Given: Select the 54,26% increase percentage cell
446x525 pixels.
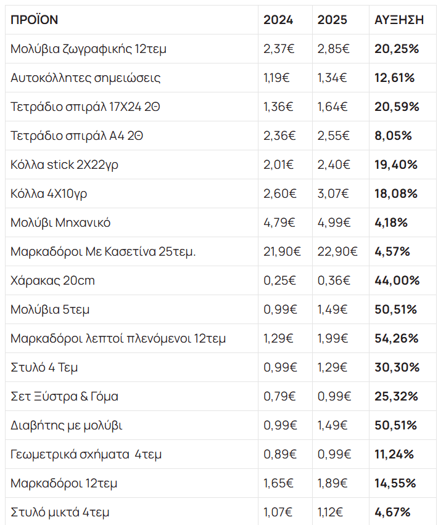Looking at the screenshot, I should 396,338.
